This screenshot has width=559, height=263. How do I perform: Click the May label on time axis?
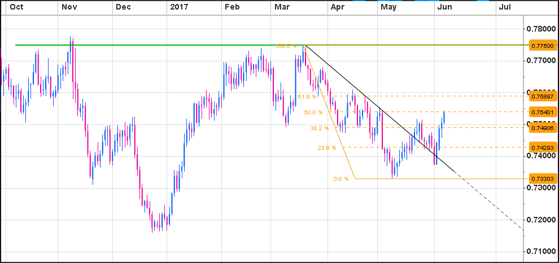(x=389, y=7)
